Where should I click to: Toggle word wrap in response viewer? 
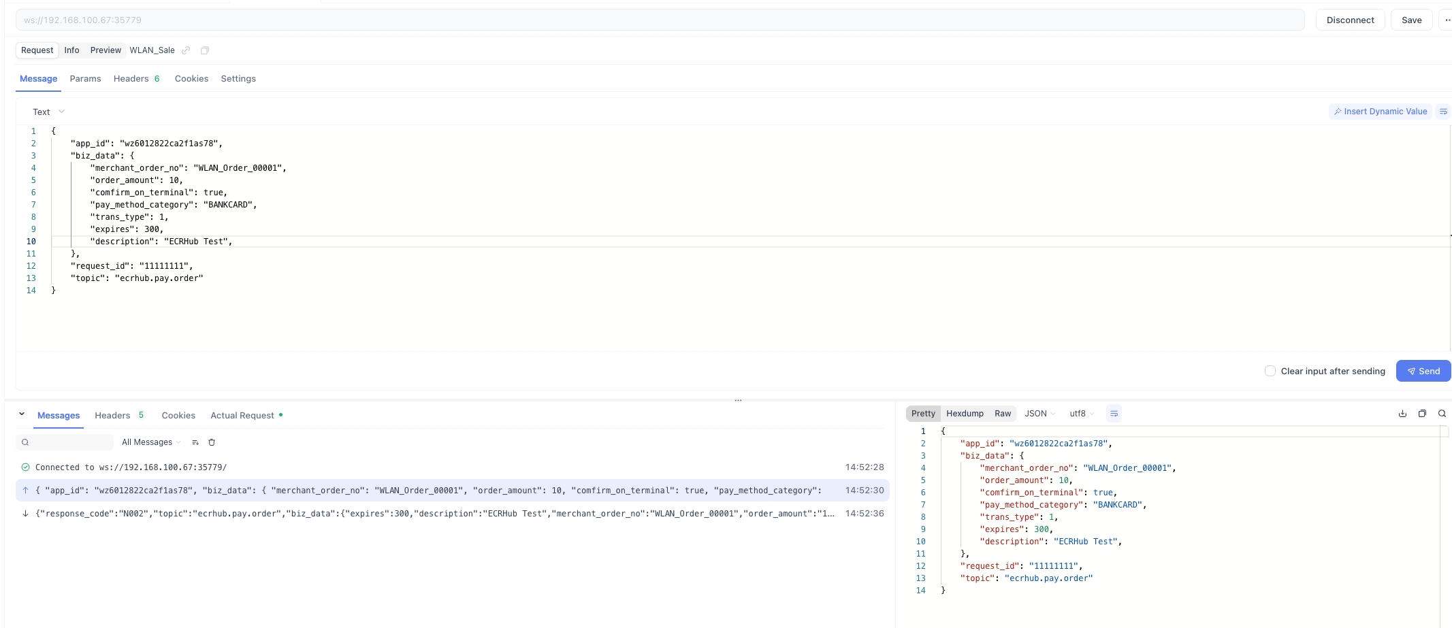[x=1114, y=414]
